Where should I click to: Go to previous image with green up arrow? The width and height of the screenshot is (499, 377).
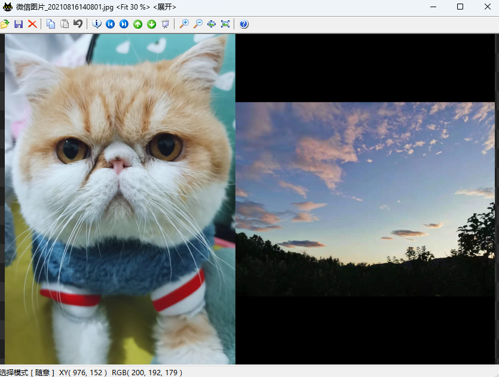(x=137, y=24)
